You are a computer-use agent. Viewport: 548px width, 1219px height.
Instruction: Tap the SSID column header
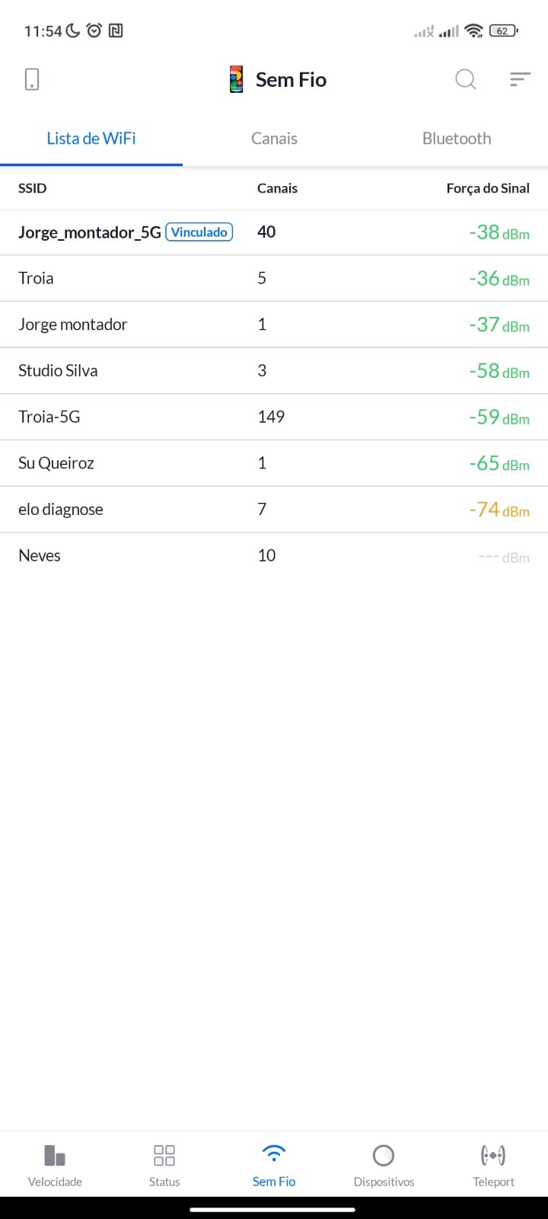click(x=33, y=188)
